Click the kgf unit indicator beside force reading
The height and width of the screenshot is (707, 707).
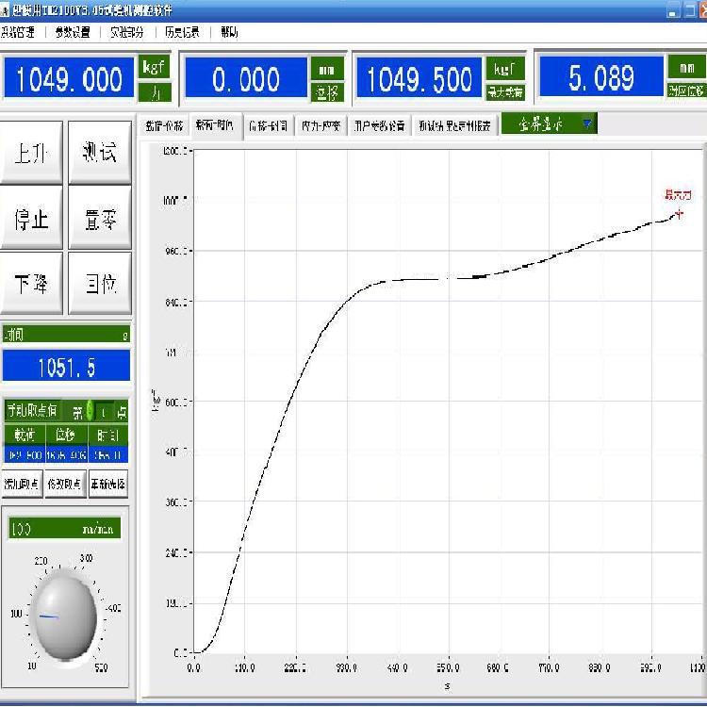click(154, 67)
